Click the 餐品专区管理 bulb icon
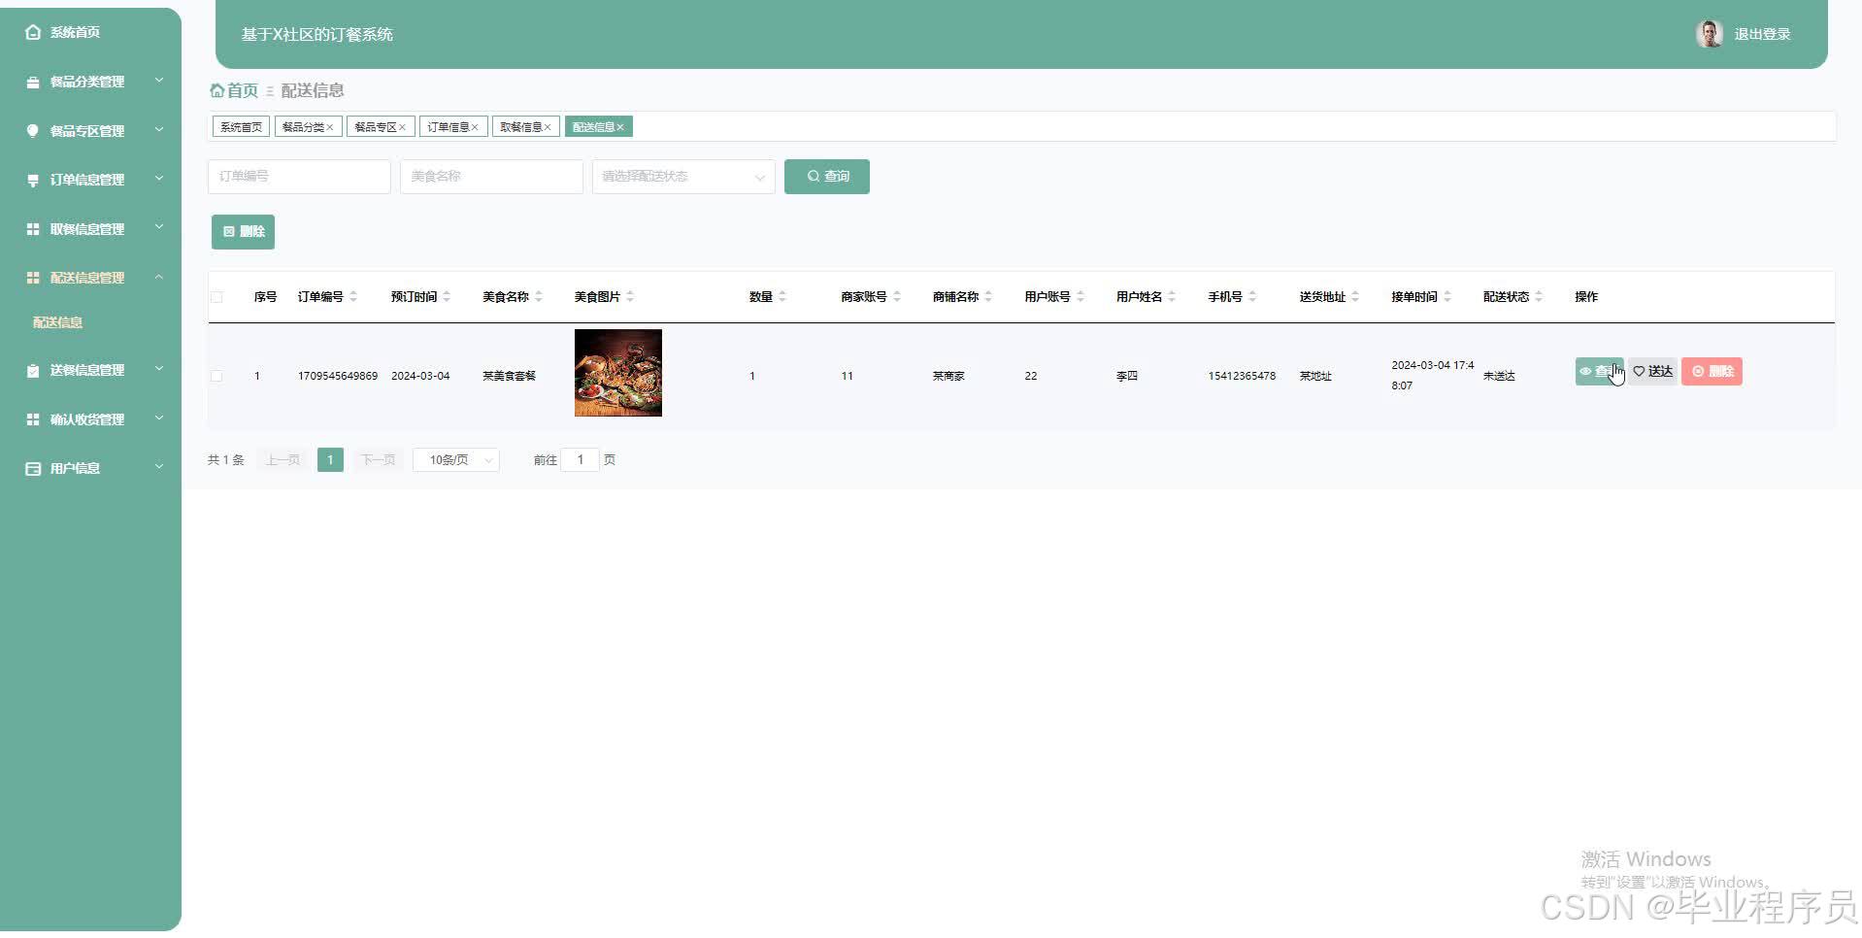Screen dimensions: 1862x938 click(x=33, y=130)
